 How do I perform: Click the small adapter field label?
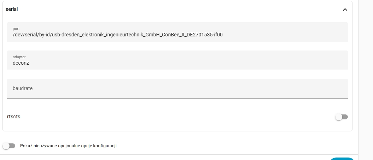[19, 57]
